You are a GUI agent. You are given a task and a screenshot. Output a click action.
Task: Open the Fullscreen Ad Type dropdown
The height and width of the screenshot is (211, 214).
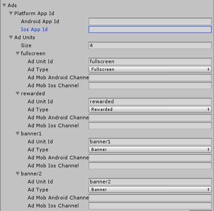pos(150,69)
